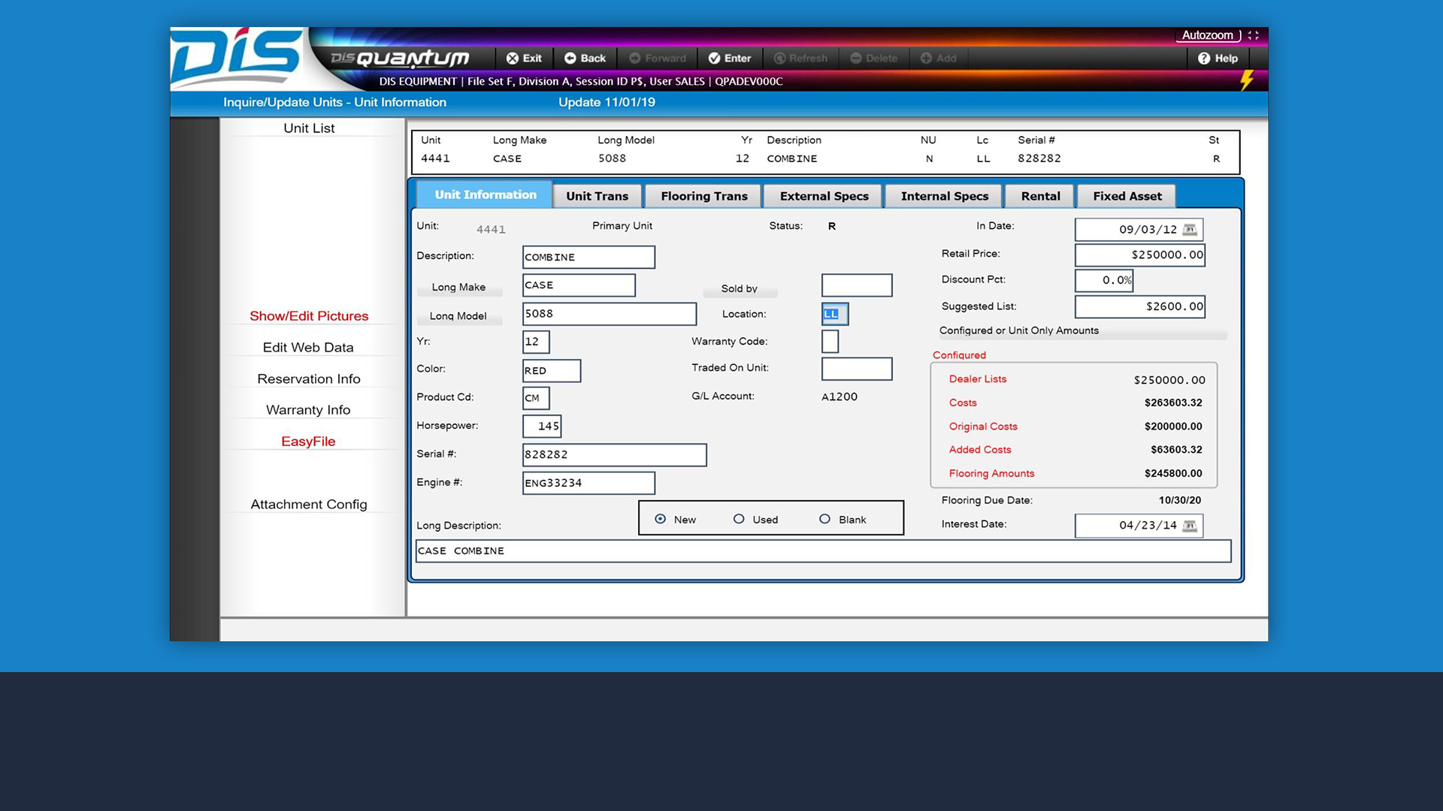
Task: Open the In Date calendar picker
Action: coord(1189,230)
